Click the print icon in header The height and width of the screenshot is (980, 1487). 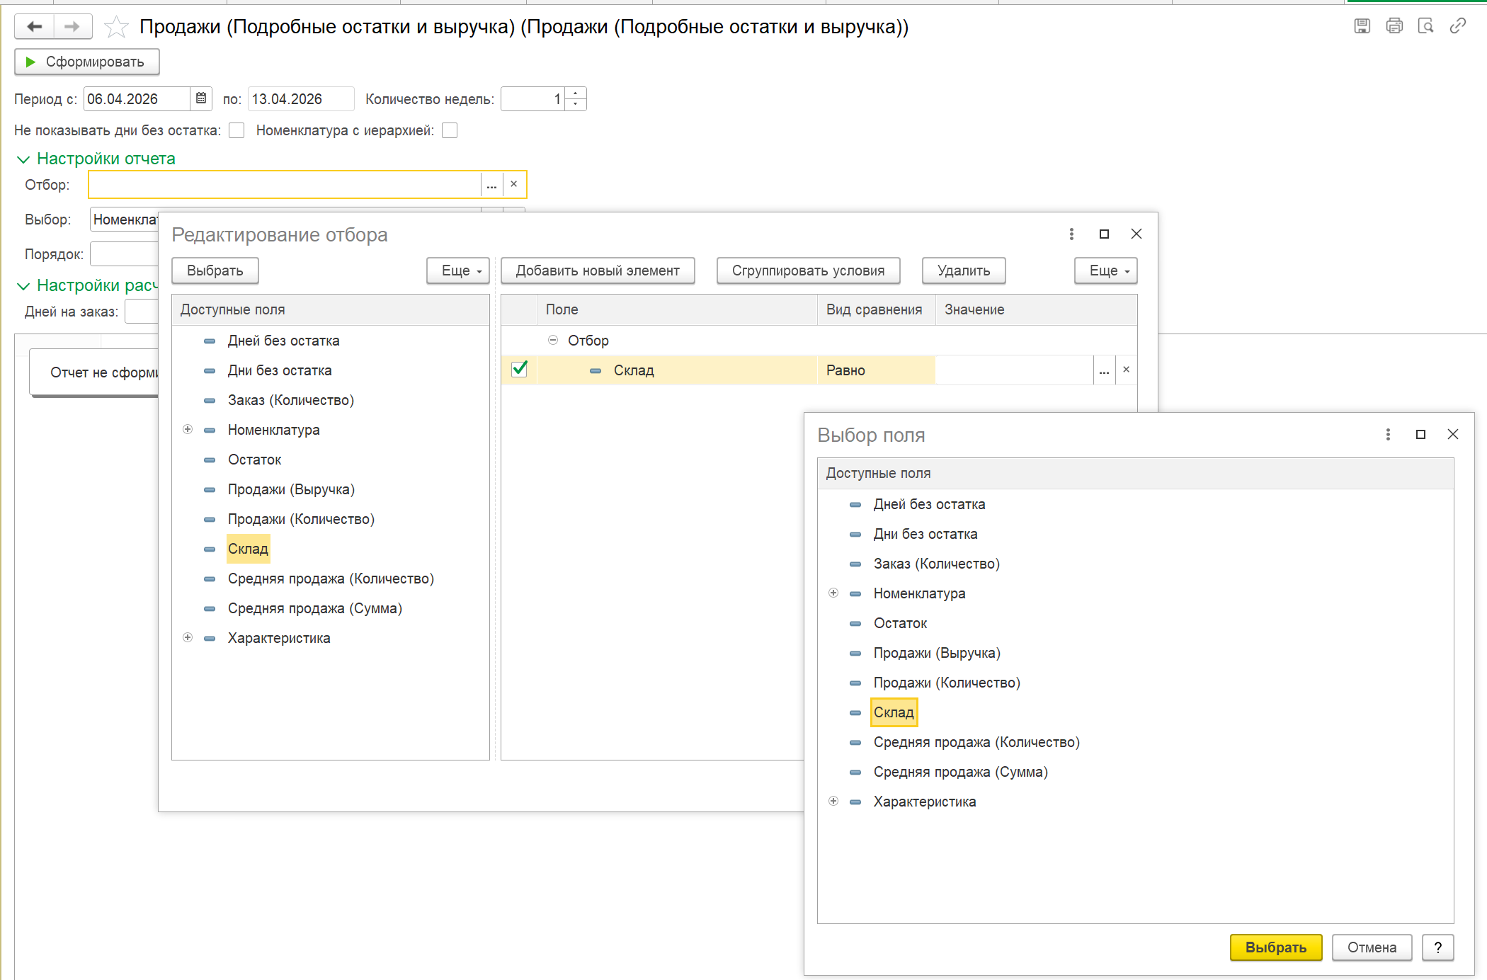tap(1394, 26)
